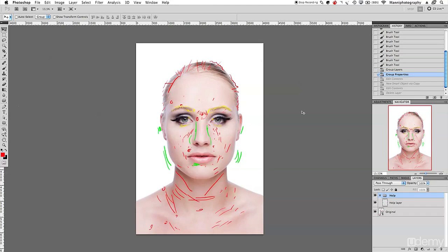Select the Hand tool

pos(4,140)
